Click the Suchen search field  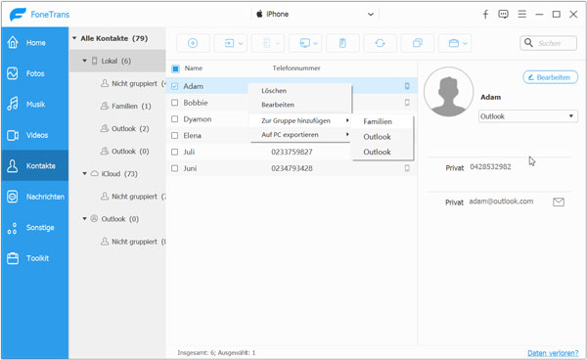coord(549,43)
